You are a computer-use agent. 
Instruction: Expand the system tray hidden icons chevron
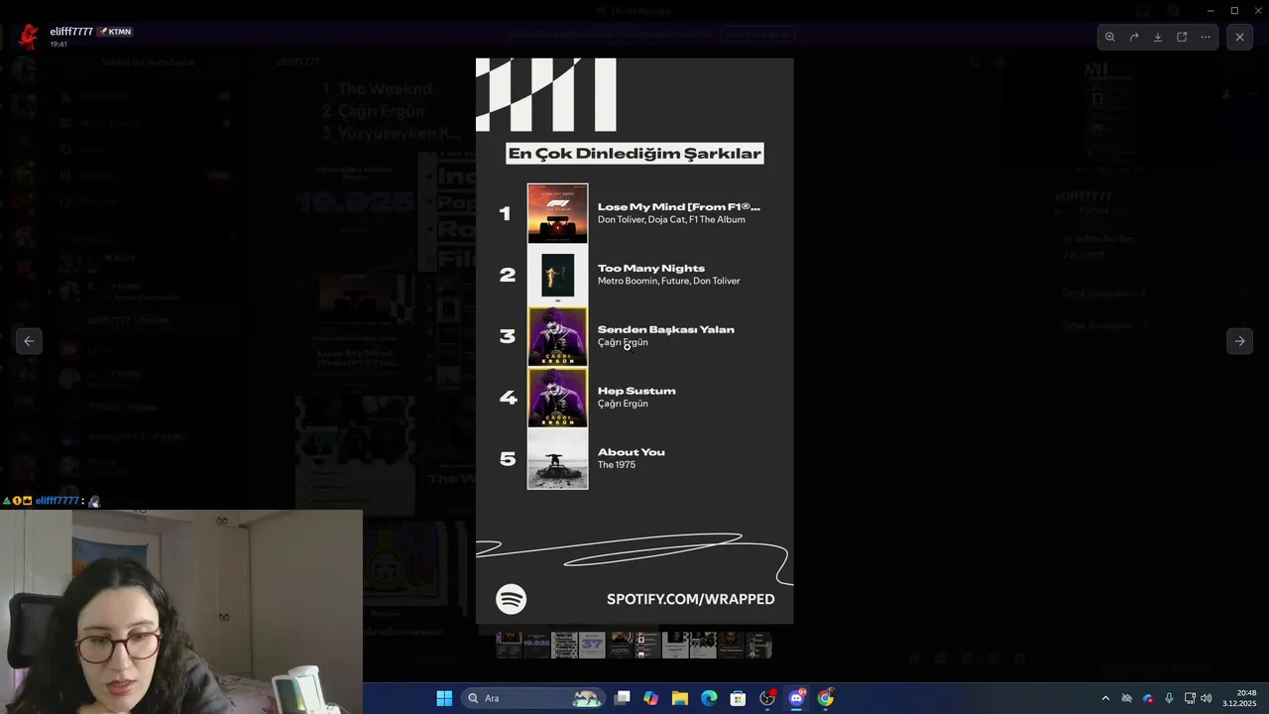[x=1105, y=698]
